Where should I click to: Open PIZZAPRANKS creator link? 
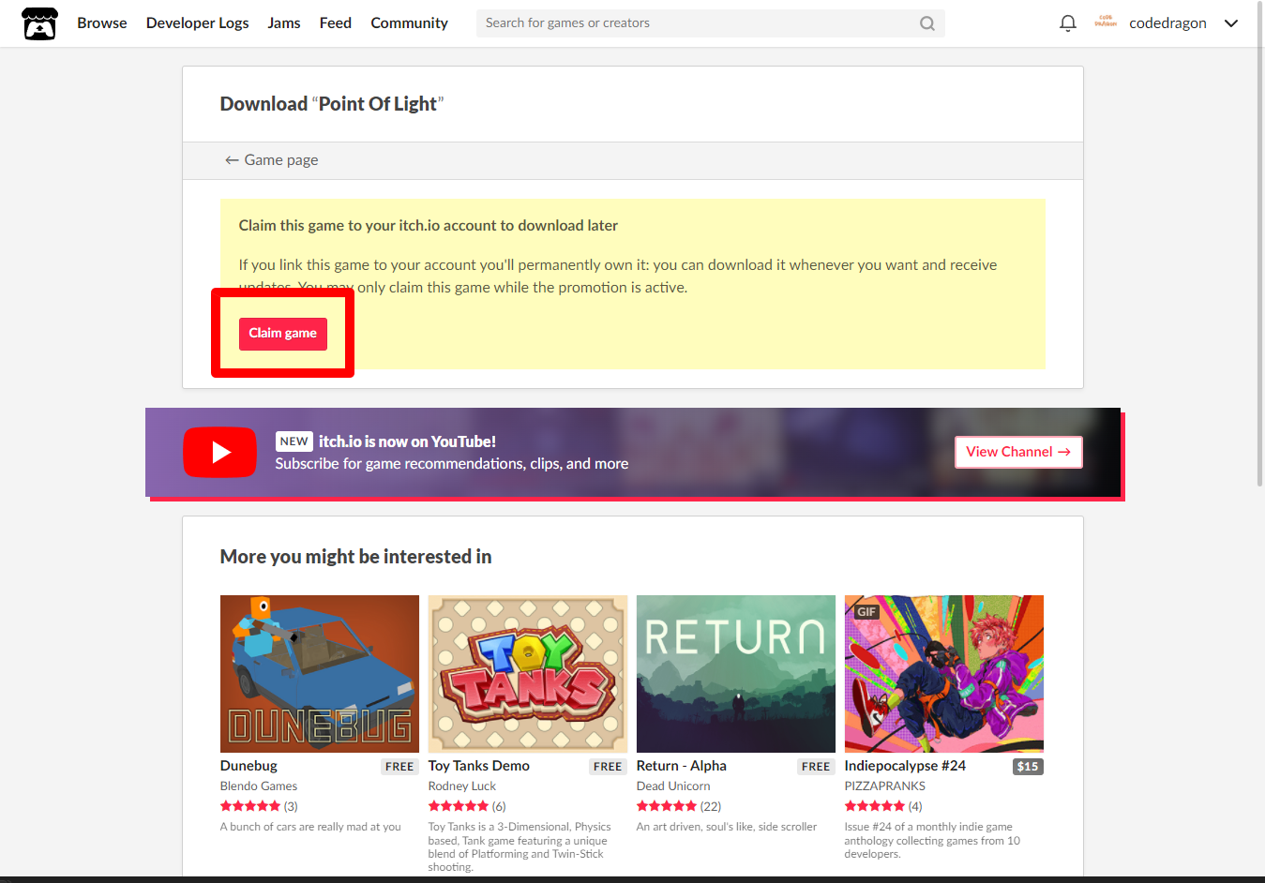click(x=885, y=786)
